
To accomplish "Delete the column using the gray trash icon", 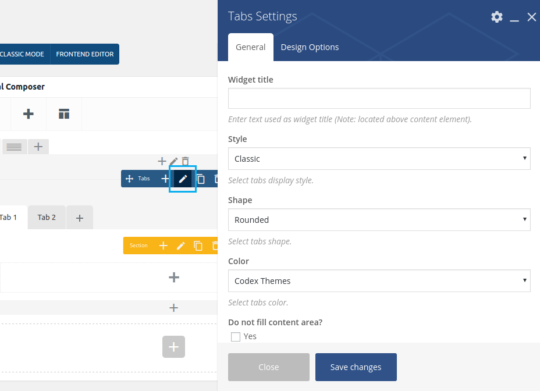I will 186,161.
